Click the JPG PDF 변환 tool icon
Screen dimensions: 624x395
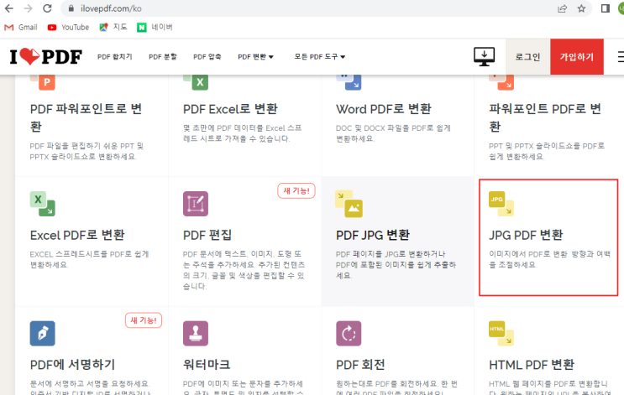click(501, 203)
